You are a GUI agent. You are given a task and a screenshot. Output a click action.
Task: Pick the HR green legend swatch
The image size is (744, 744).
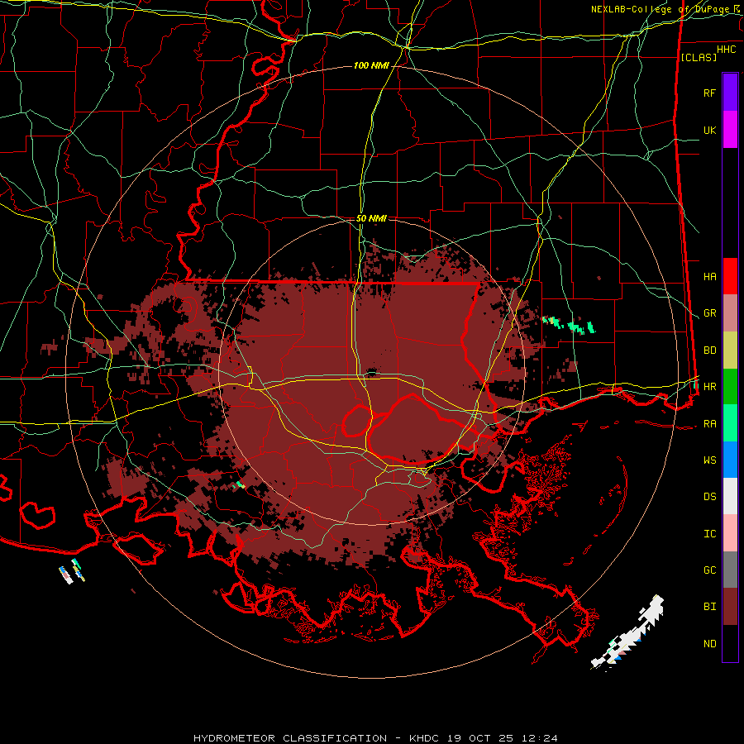730,387
